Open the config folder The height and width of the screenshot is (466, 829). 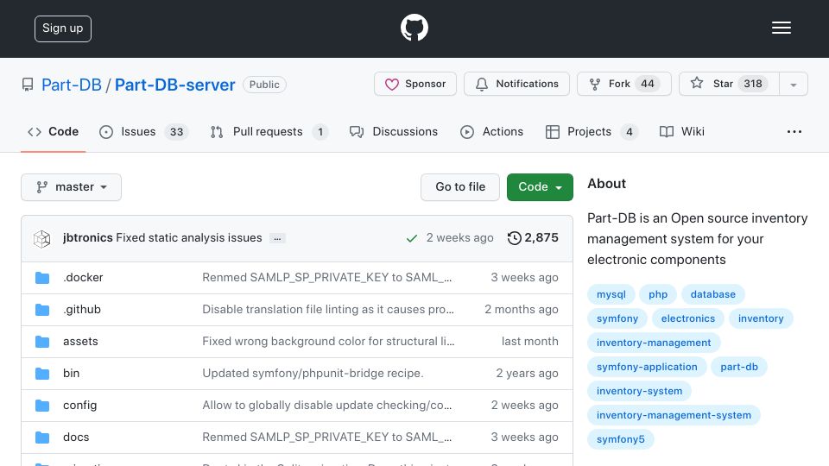79,406
